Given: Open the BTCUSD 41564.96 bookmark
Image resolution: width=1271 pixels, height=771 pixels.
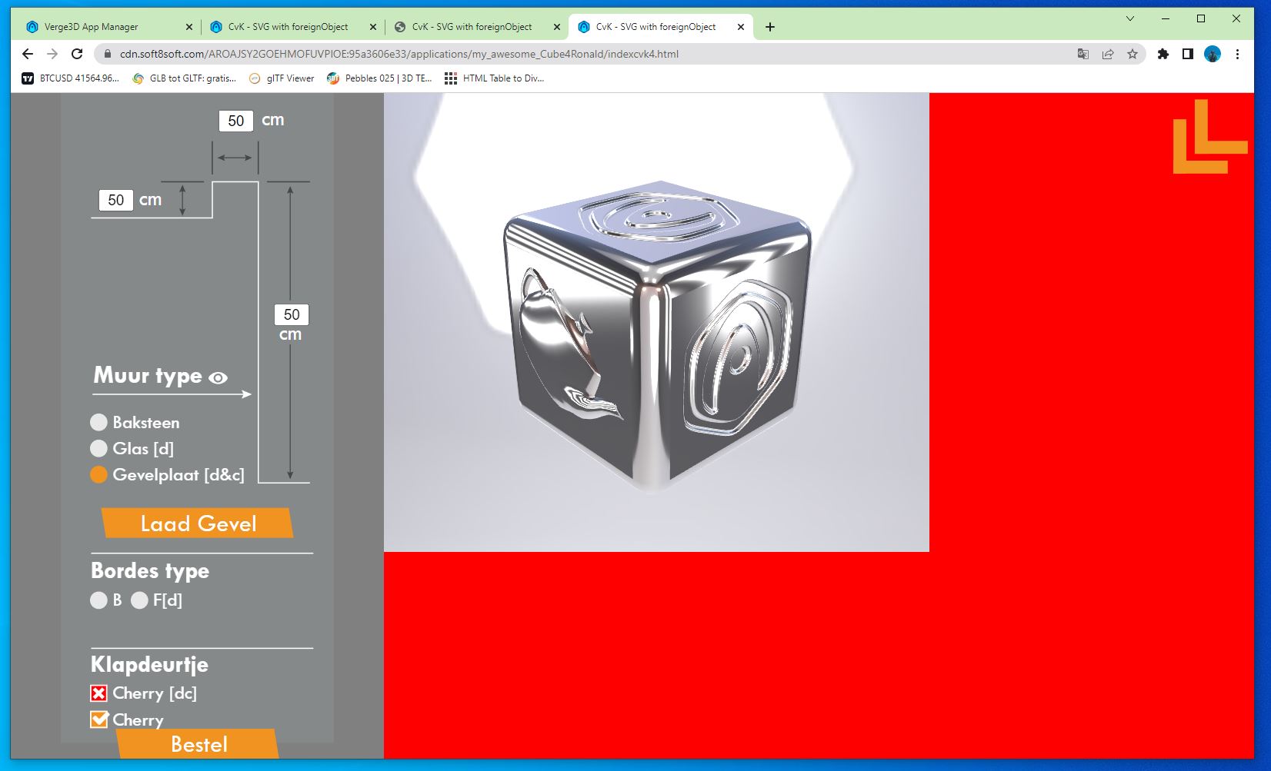Looking at the screenshot, I should click(71, 78).
